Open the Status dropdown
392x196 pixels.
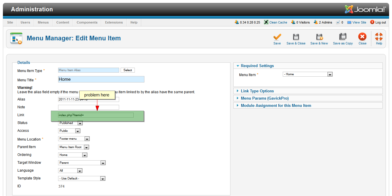[80, 123]
